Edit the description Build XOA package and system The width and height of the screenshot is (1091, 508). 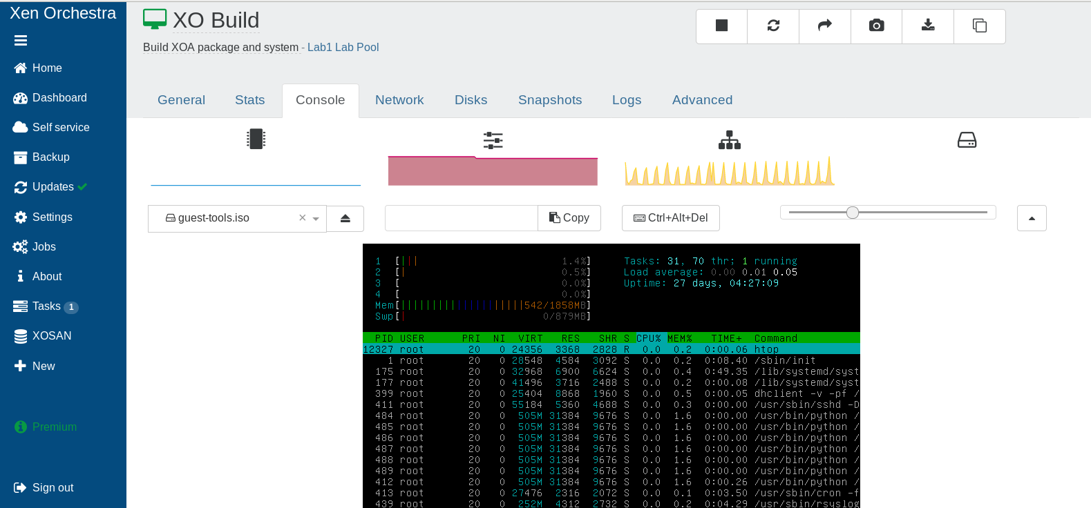tap(221, 47)
